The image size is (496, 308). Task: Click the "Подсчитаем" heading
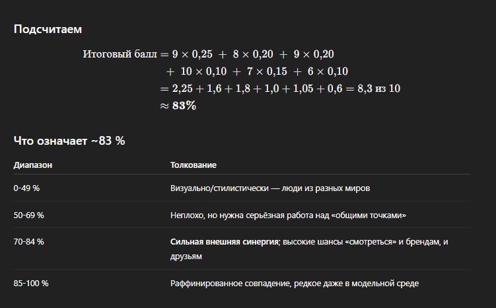pyautogui.click(x=48, y=29)
